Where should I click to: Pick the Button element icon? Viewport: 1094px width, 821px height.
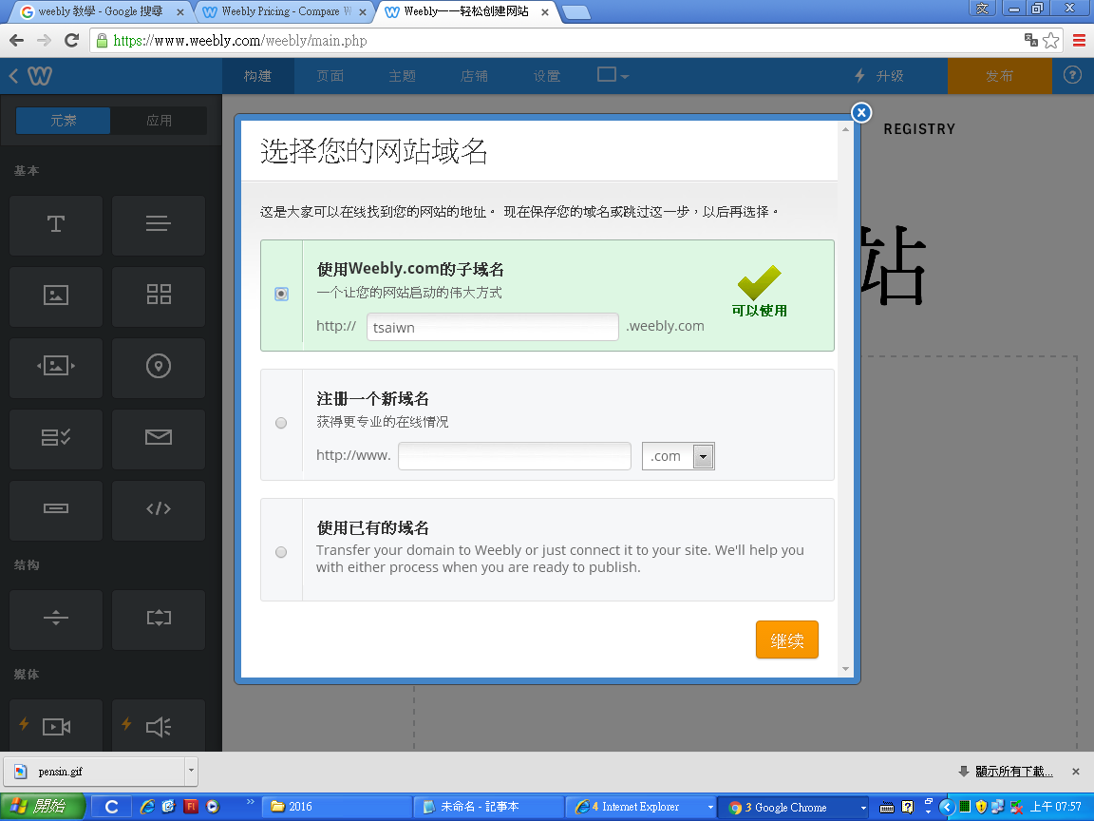coord(56,509)
